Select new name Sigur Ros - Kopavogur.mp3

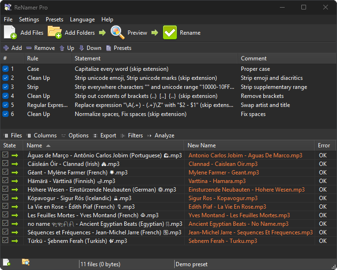(x=223, y=198)
